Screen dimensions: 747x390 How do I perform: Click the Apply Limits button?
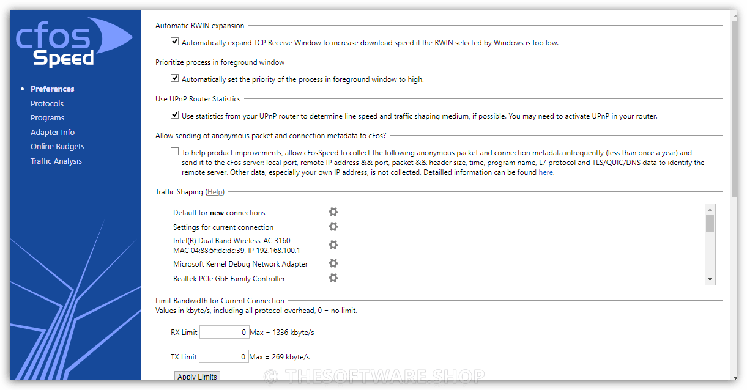pyautogui.click(x=197, y=377)
